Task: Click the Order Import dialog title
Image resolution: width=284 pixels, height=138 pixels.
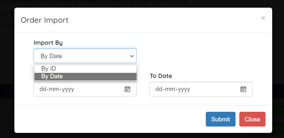Action: click(x=44, y=20)
